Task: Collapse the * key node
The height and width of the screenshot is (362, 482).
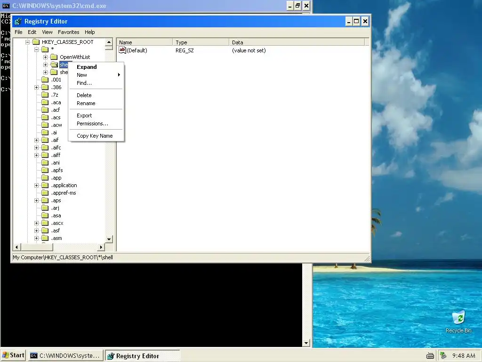Action: pyautogui.click(x=36, y=49)
